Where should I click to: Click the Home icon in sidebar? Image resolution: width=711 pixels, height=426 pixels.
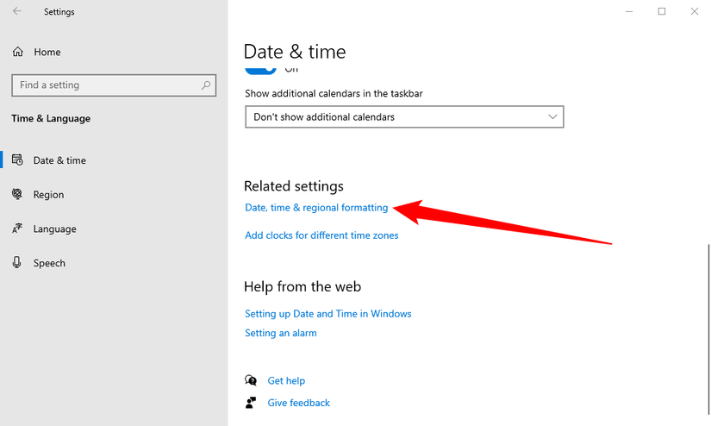(18, 53)
